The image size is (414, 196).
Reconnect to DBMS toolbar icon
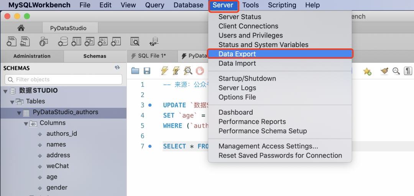[x=154, y=41]
